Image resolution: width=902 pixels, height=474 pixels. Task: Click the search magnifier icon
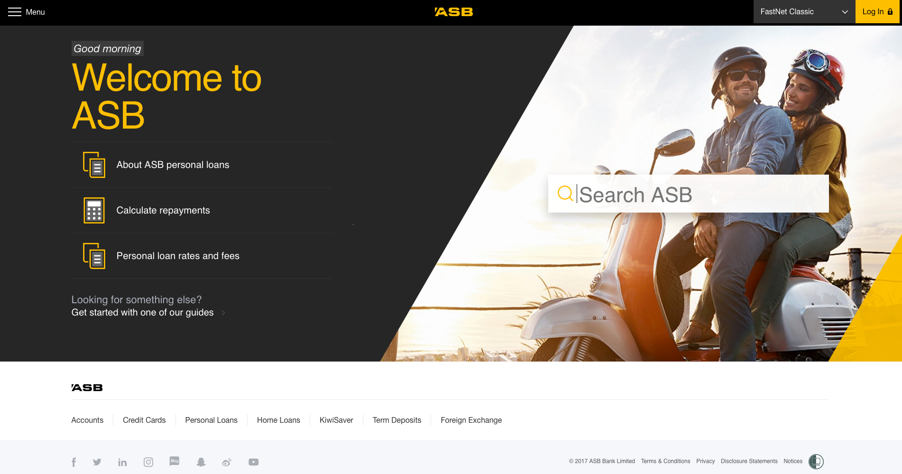tap(565, 194)
